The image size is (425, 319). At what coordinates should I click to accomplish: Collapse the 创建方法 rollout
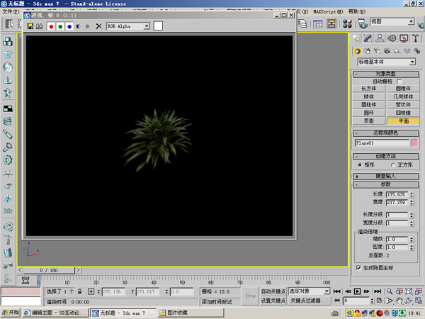tap(386, 157)
